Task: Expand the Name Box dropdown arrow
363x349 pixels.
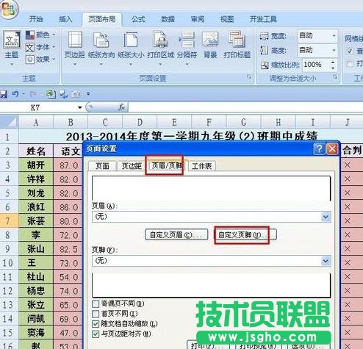Action: tap(80, 107)
